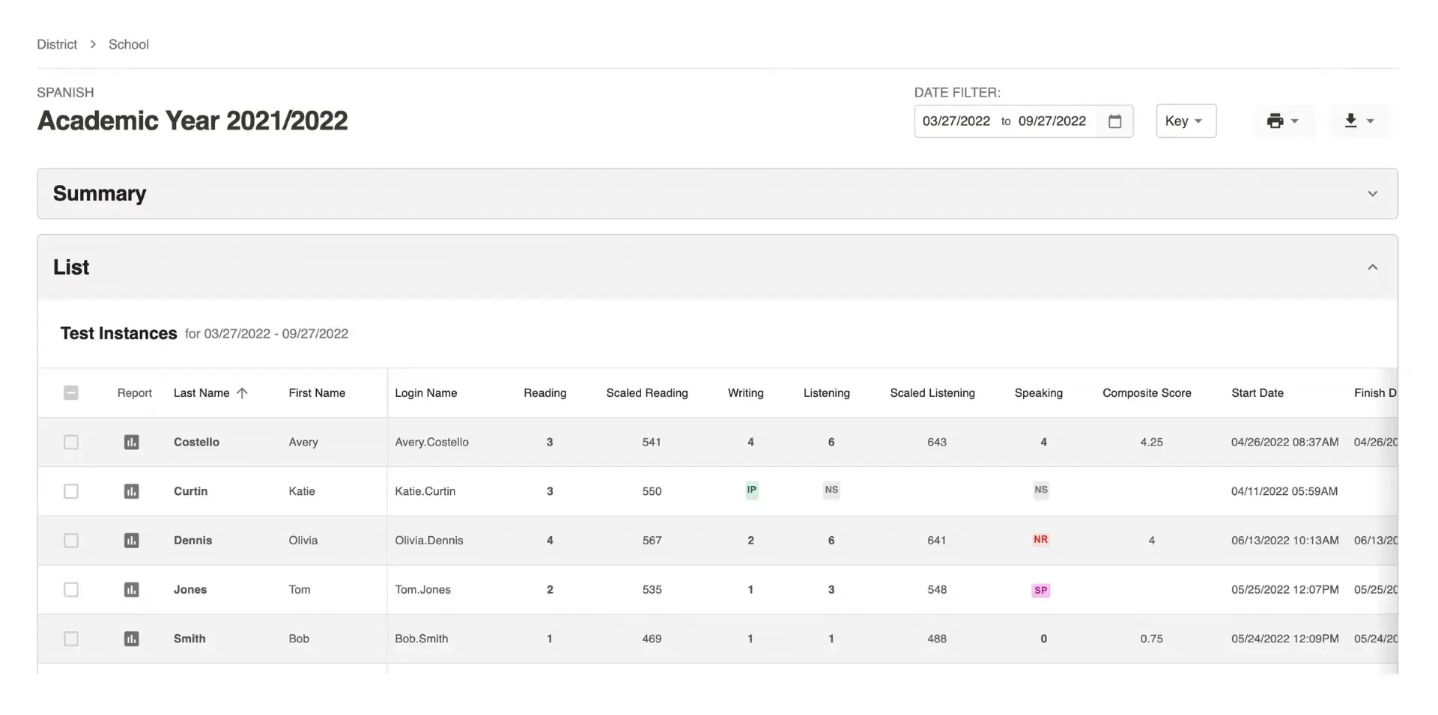Screen dimensions: 1438x715
Task: Click start date 04/26/2022 08:37AM
Action: click(x=1285, y=442)
